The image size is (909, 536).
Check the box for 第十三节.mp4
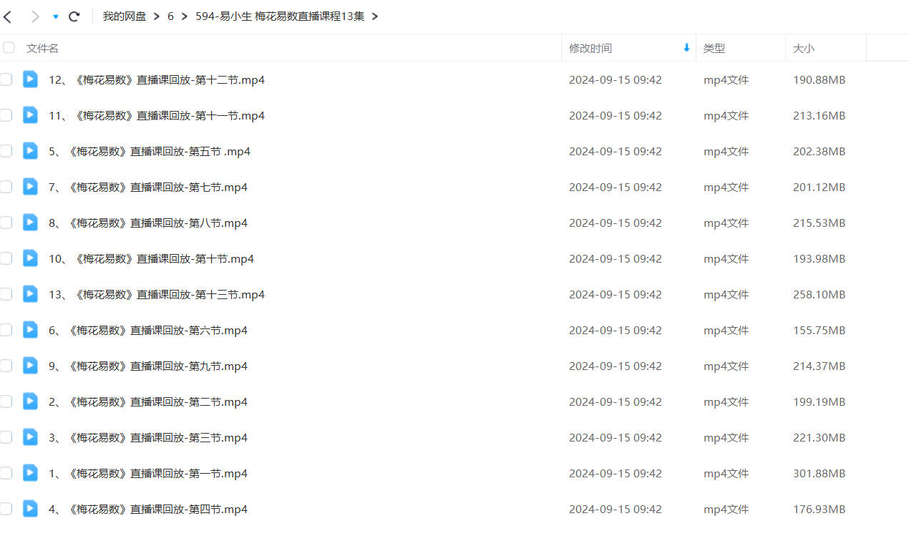pos(6,294)
